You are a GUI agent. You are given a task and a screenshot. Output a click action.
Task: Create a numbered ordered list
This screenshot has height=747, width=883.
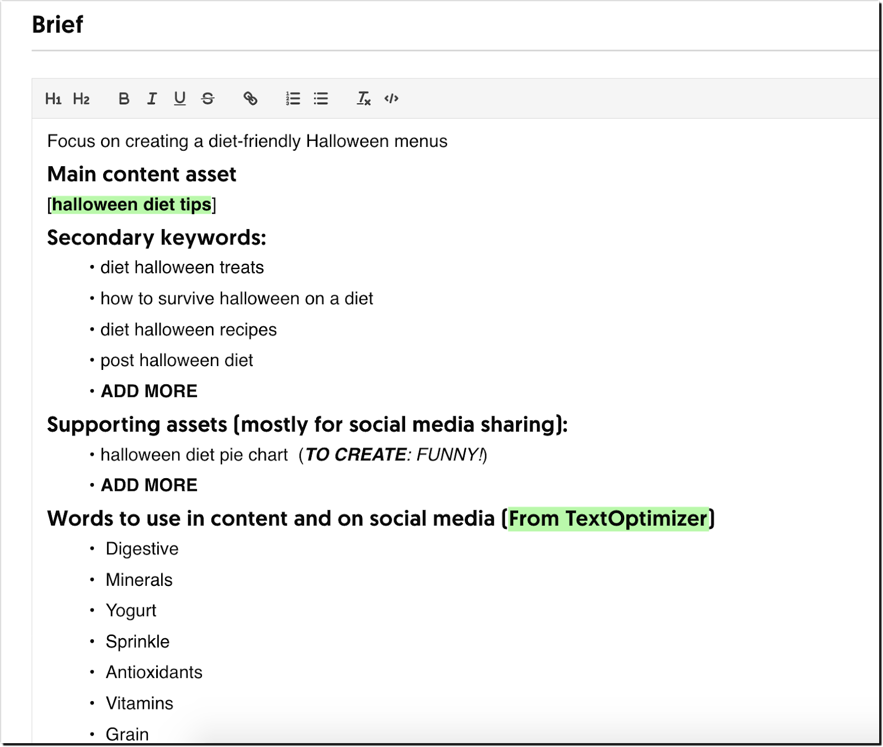pos(292,99)
